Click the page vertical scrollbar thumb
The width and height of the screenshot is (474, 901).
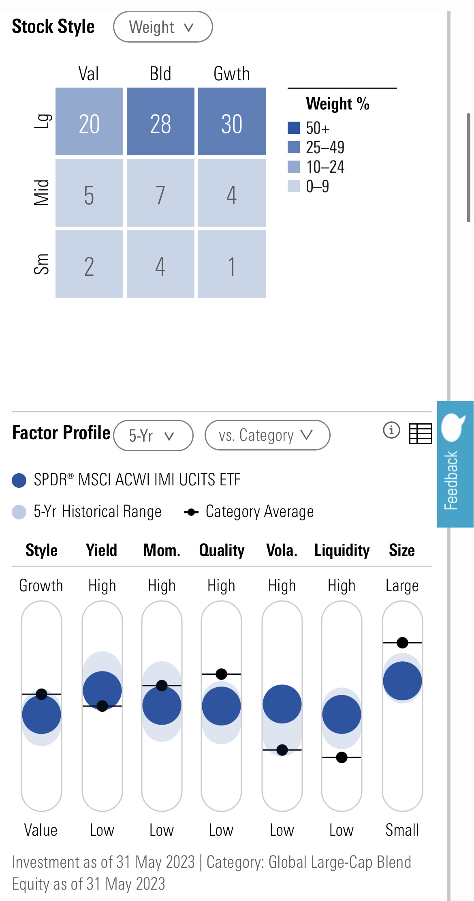[468, 167]
